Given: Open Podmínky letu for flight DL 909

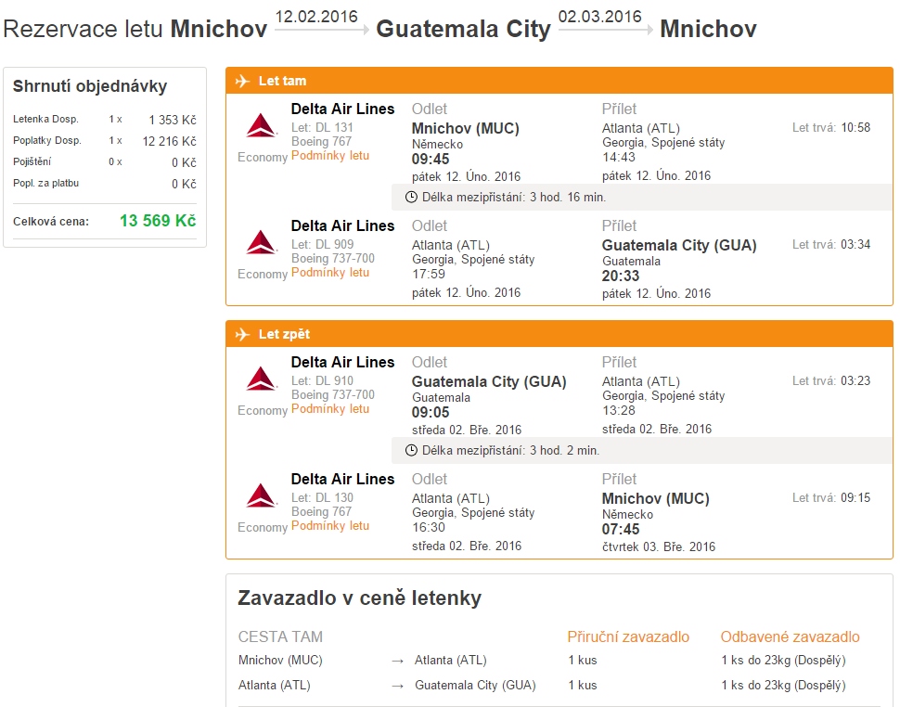Looking at the screenshot, I should (x=330, y=273).
